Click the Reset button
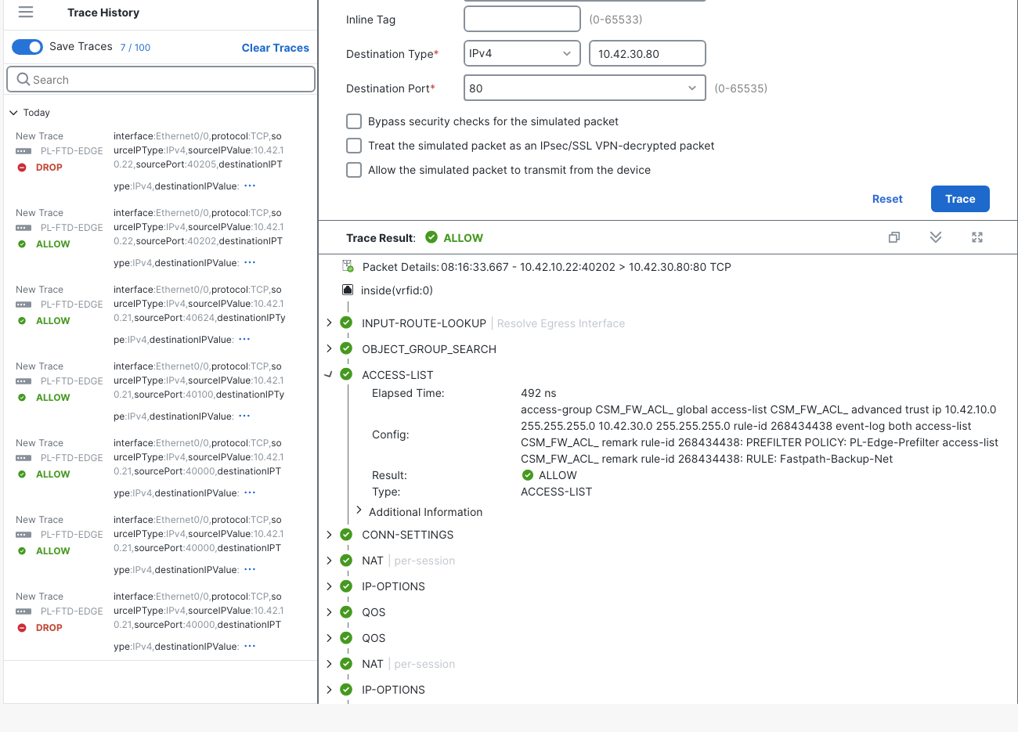 [x=887, y=199]
